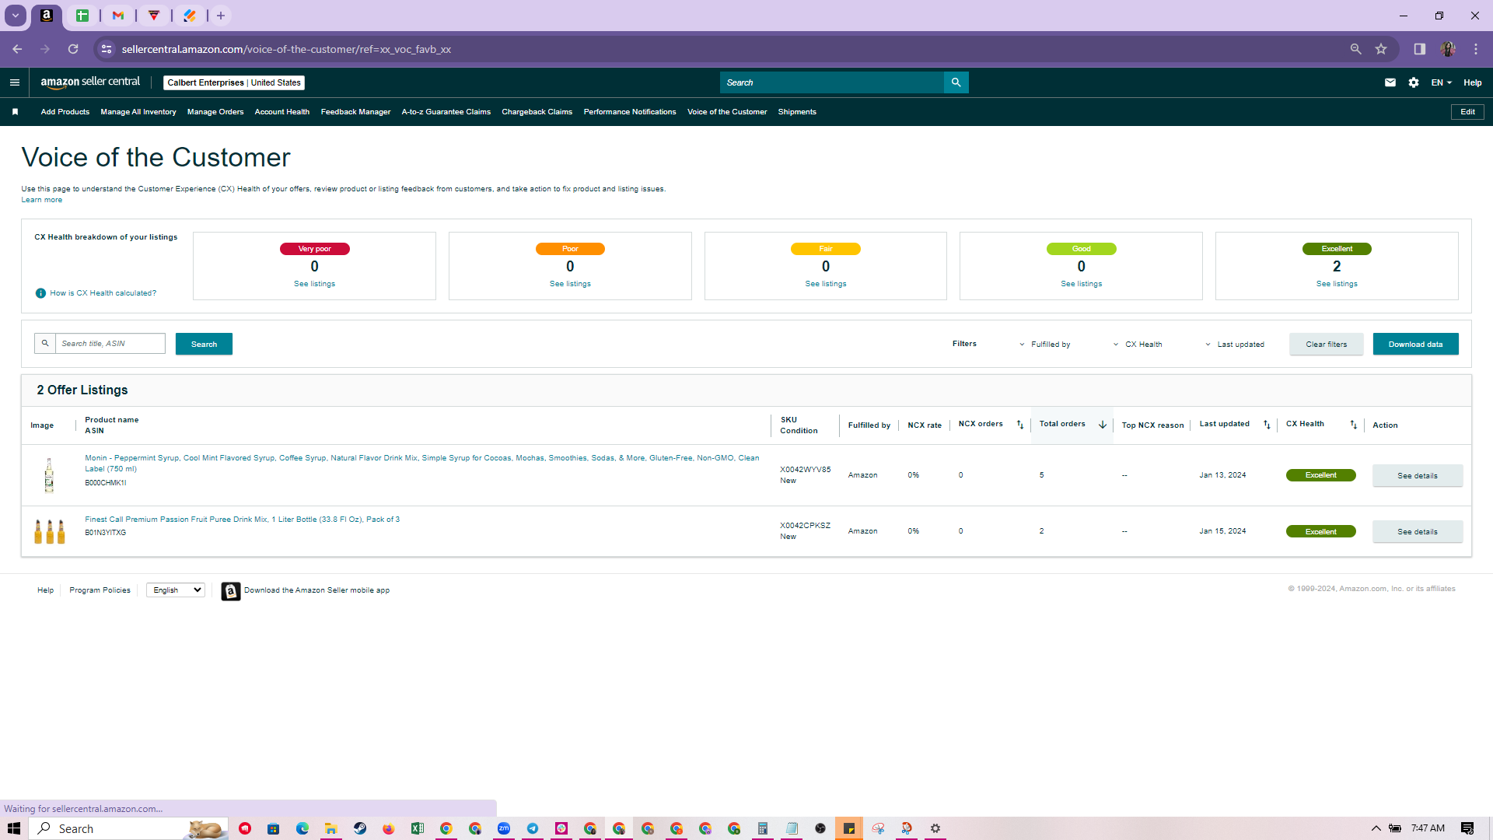Reload the page with the browser refresh icon
The image size is (1493, 840).
coord(73,49)
